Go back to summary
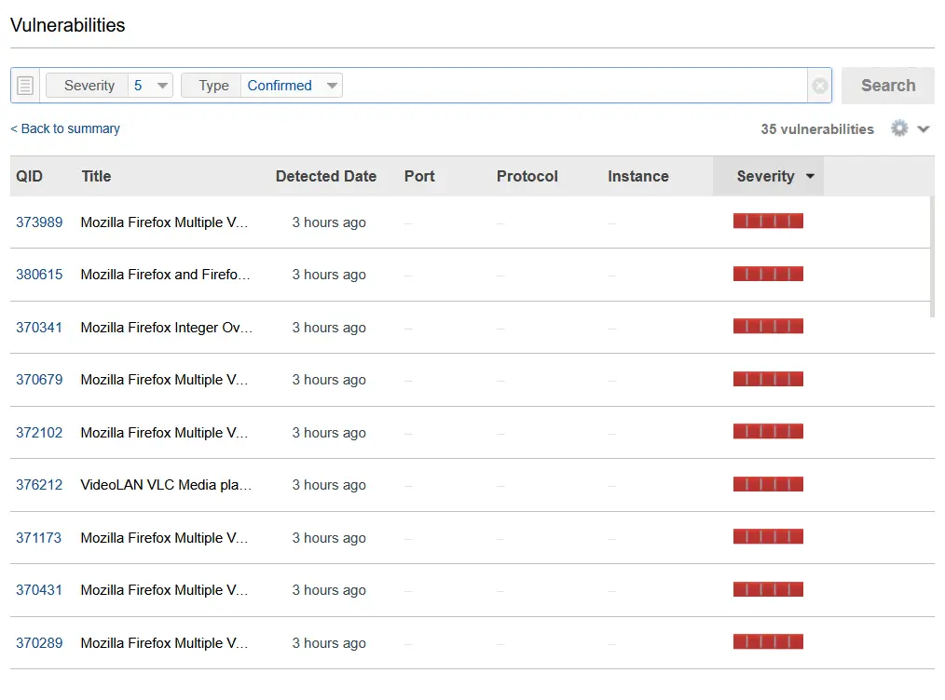 pyautogui.click(x=65, y=128)
